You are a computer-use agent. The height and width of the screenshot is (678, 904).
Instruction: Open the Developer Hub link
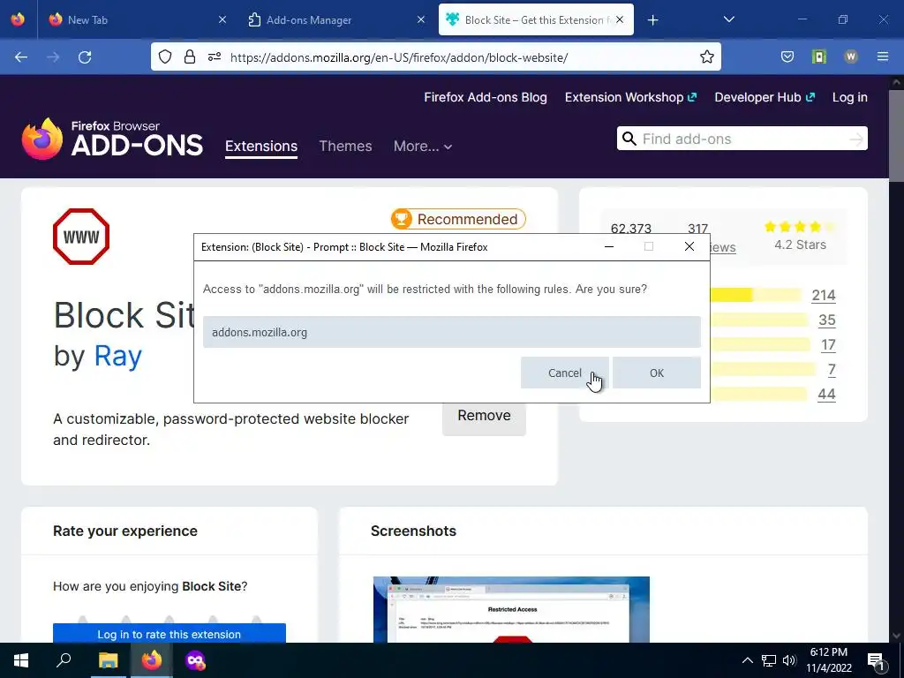click(765, 97)
